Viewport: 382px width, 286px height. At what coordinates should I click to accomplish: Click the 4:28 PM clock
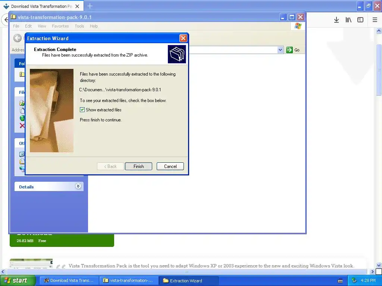click(368, 280)
